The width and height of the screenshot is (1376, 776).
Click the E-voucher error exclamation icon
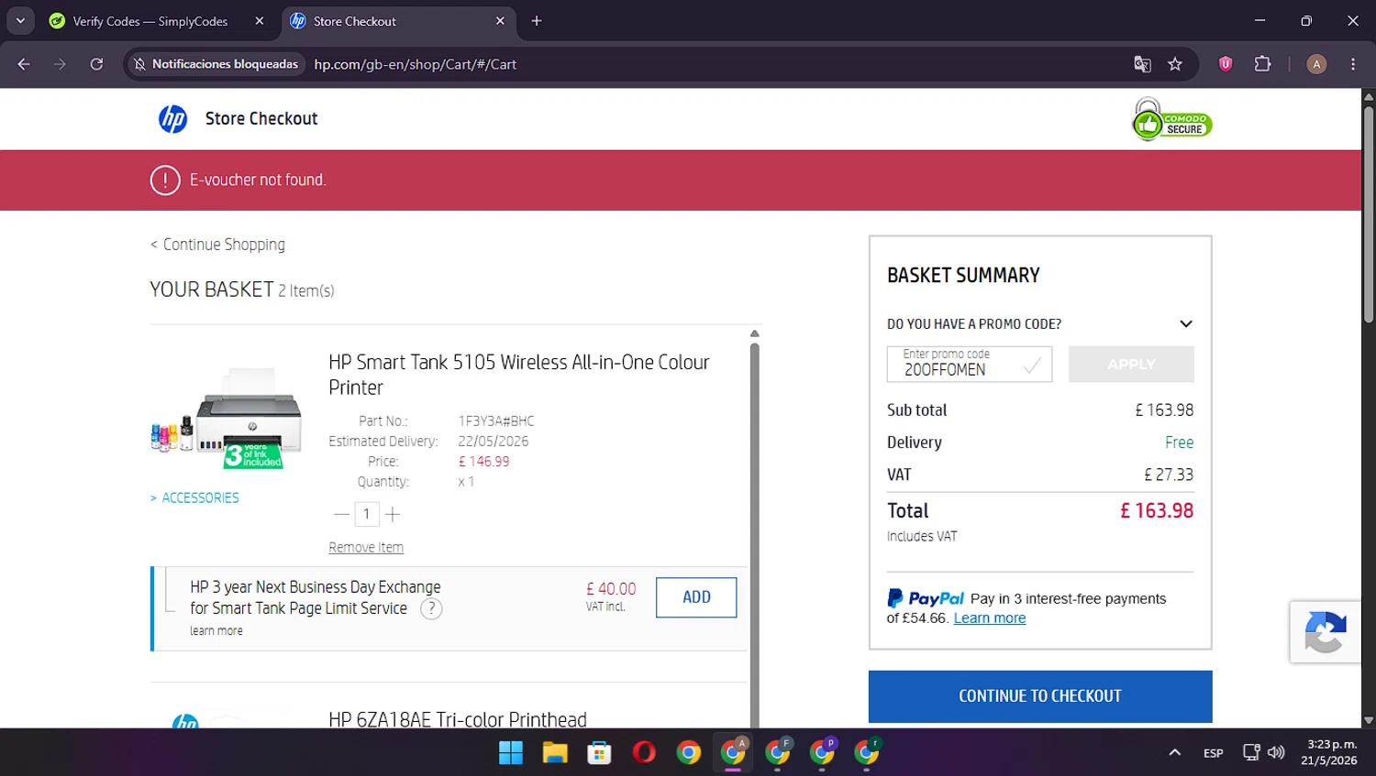pos(165,180)
